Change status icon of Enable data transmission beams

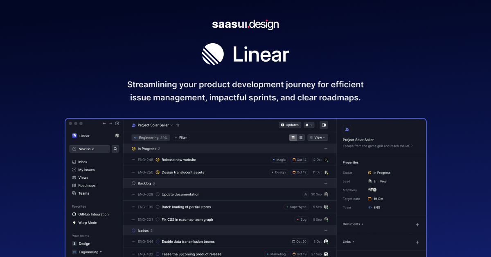pos(158,241)
